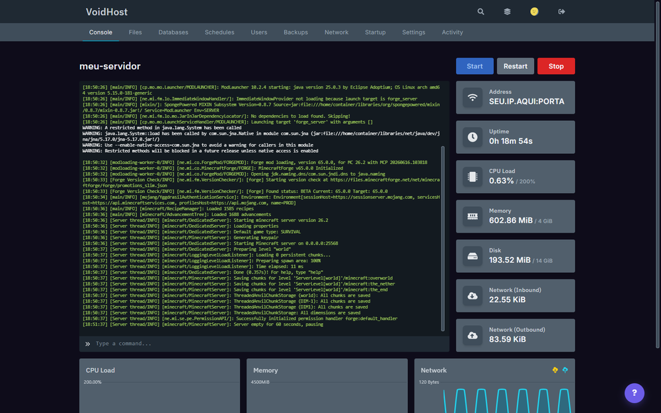Screen dimensions: 661x413
Task: Click the yellow legend icon in Network chart
Action: coord(555,370)
